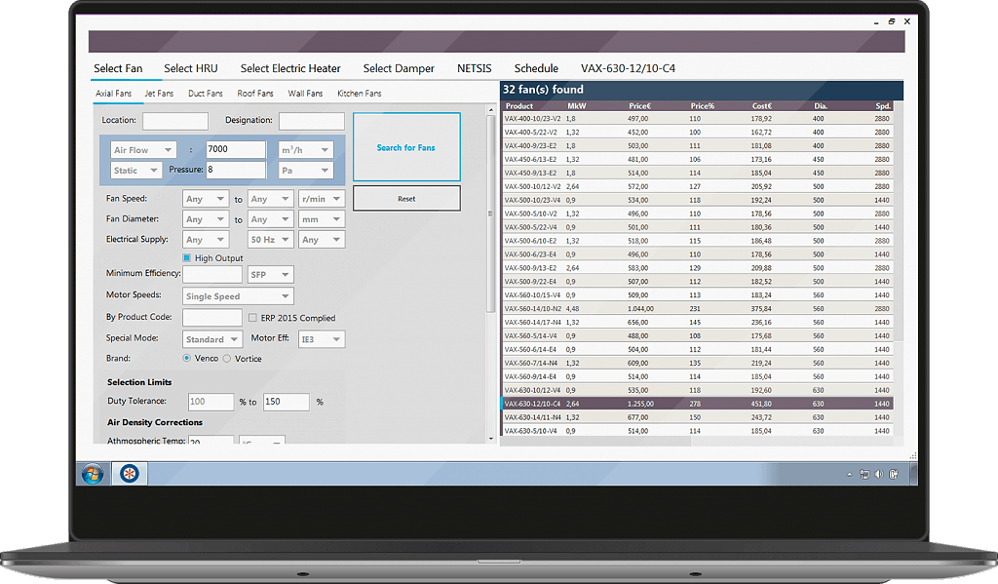
Task: Choose the Venco brand option
Action: pyautogui.click(x=187, y=359)
